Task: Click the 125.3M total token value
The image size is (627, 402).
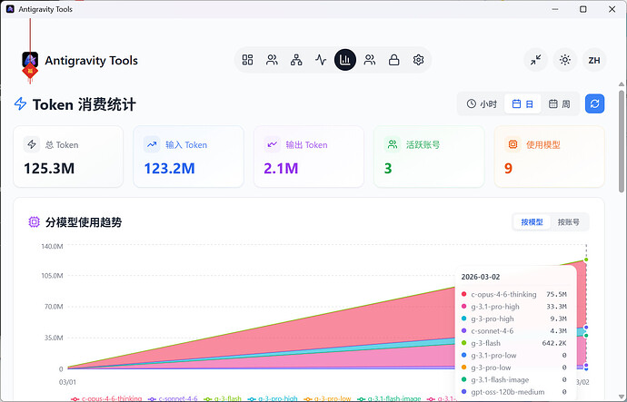Action: point(49,169)
